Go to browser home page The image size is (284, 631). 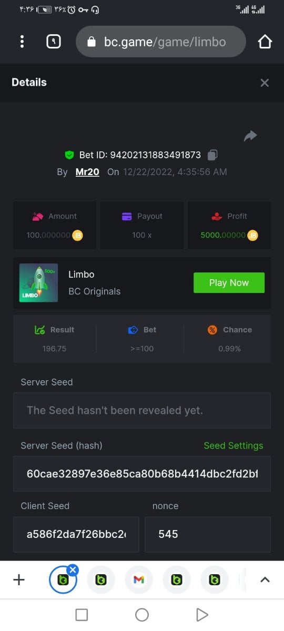[x=265, y=42]
